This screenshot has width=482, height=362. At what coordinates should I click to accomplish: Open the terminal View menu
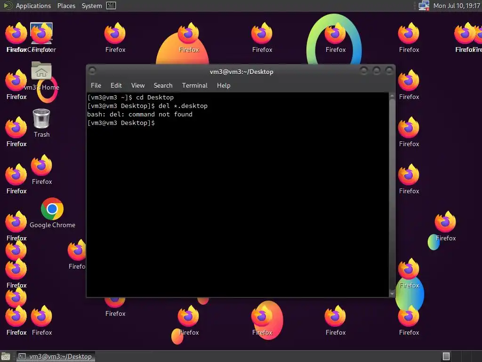[x=138, y=85]
